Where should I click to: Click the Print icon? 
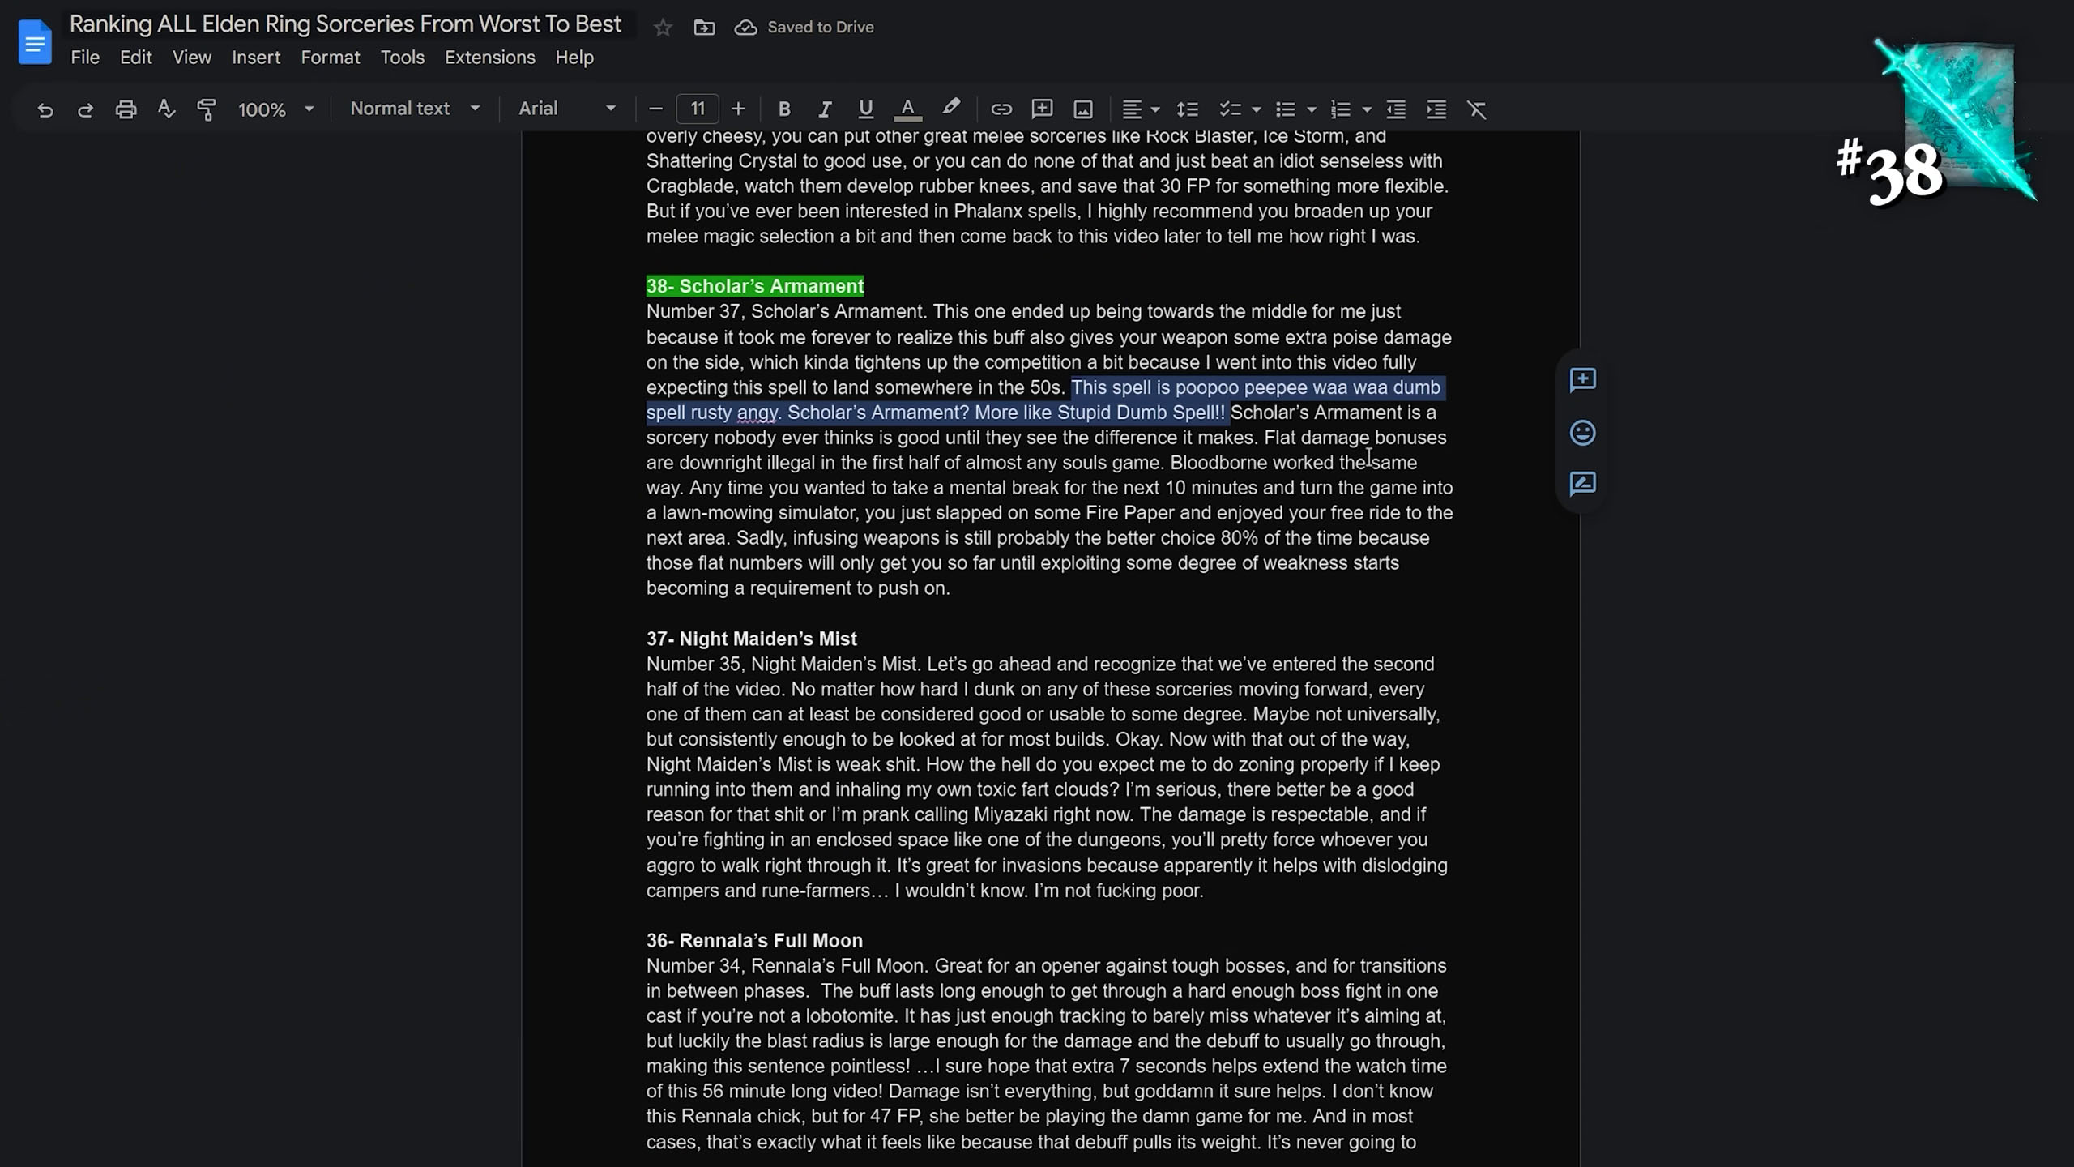[x=126, y=109]
